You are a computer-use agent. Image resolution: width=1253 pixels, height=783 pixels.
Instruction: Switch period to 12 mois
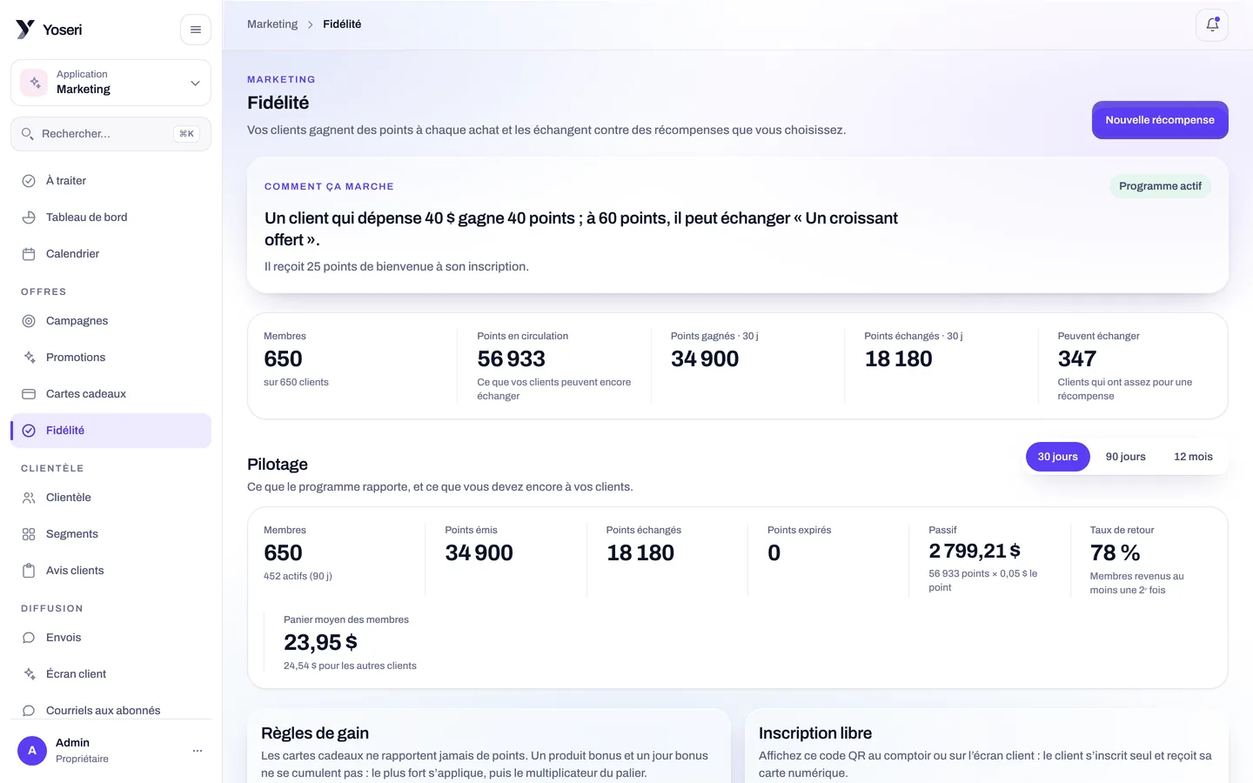click(1193, 457)
